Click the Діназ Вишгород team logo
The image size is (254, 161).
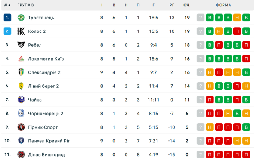pyautogui.click(x=21, y=155)
